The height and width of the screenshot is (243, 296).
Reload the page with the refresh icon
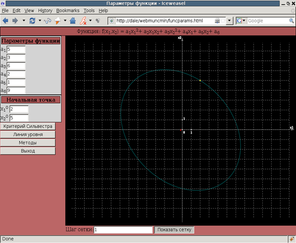[32, 21]
